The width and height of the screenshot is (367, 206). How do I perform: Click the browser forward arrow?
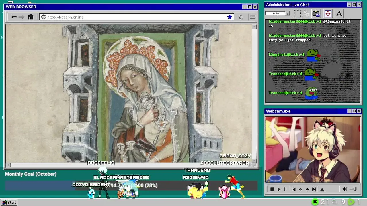coord(21,17)
